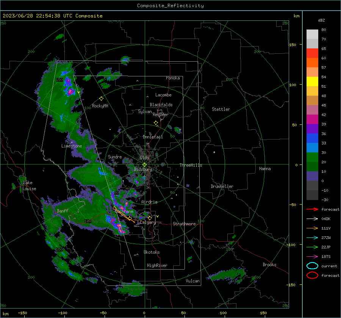Select the white 04DK arrow icon
The image size is (341, 318).
312,219
